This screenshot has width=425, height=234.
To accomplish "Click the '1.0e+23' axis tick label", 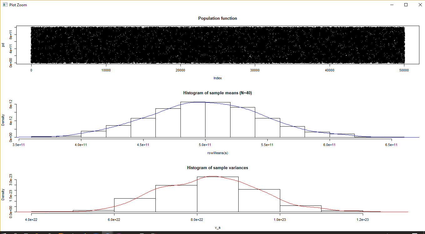I will pos(280,220).
